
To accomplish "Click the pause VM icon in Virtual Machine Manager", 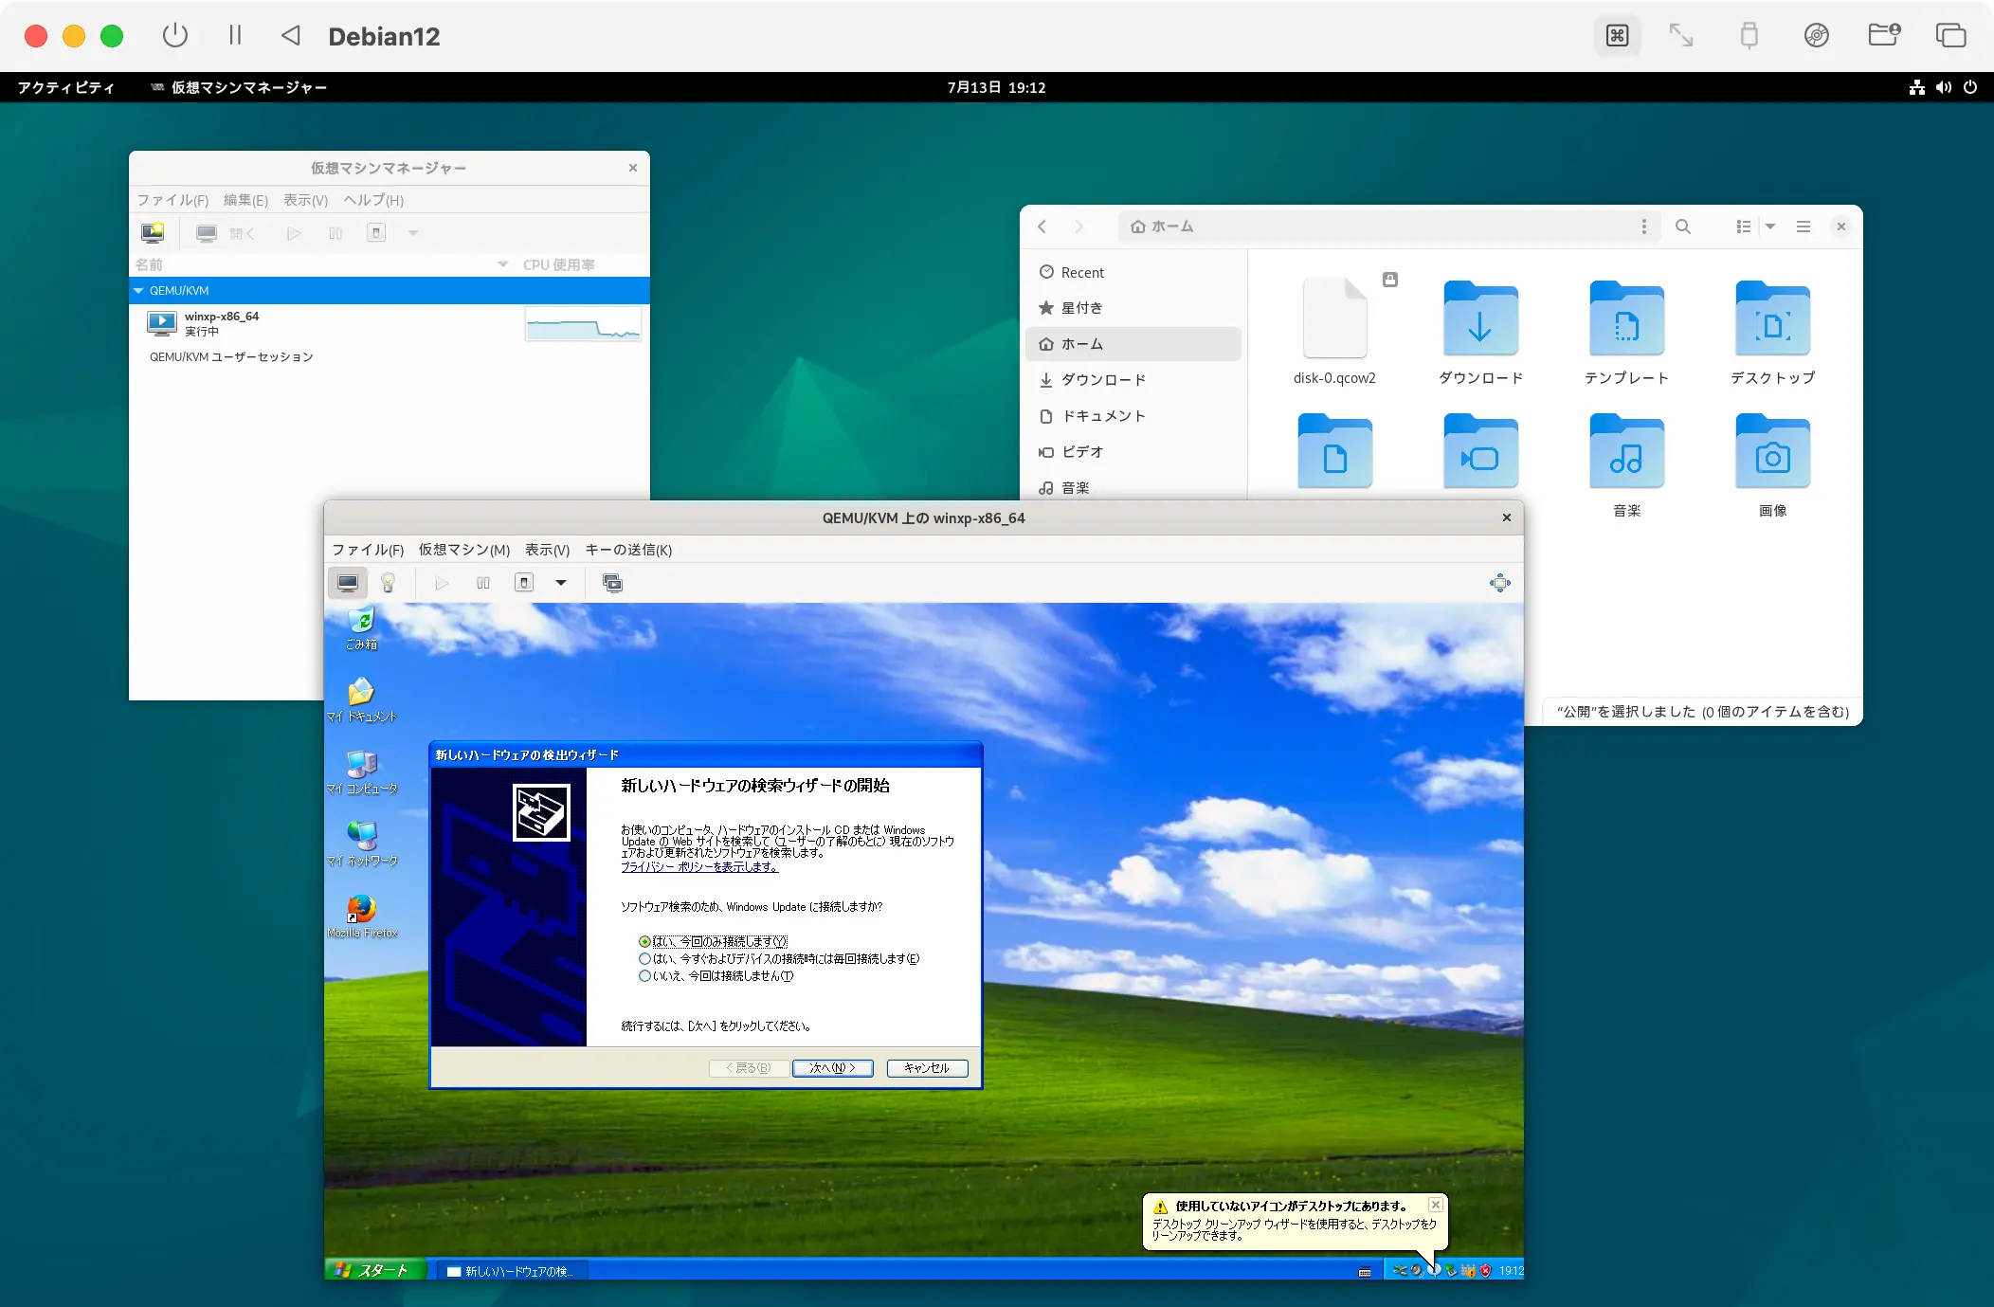I will tap(335, 233).
